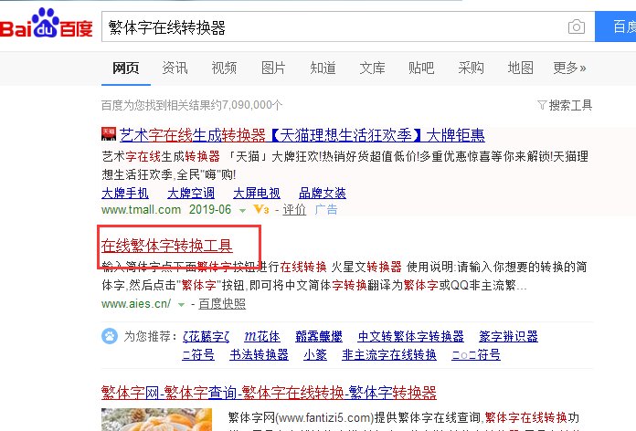The height and width of the screenshot is (431, 636).
Task: Click the ⊃符号 suggestion after 为您推荐
Action: point(198,355)
